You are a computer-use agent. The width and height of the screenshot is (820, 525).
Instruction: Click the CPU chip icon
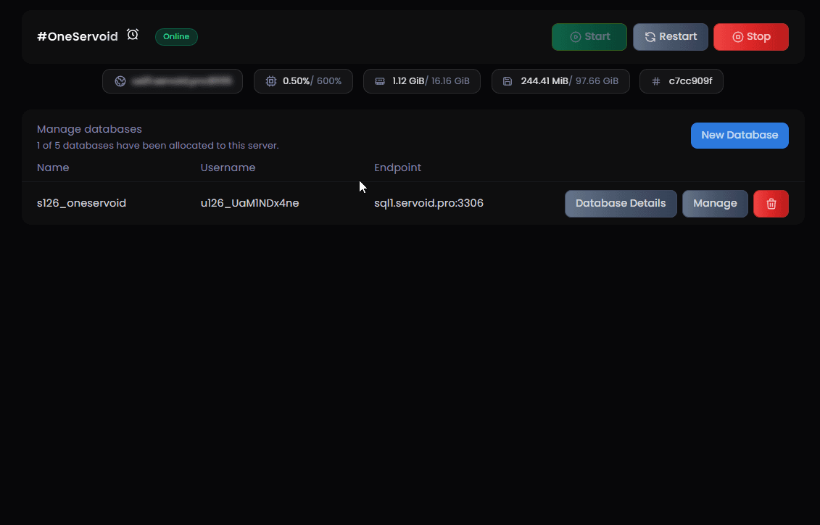[x=271, y=81]
